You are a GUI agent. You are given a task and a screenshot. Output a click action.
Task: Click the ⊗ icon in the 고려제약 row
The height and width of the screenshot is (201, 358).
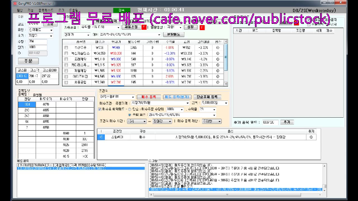coord(218,59)
